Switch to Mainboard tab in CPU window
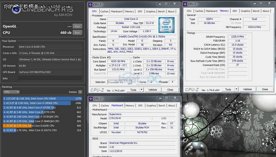 click(117, 11)
